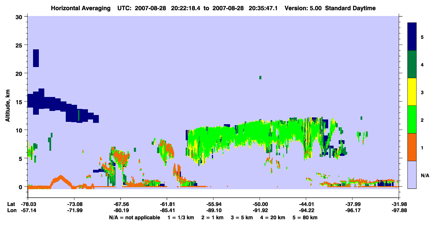Click latitude value '-50.00'

(260, 204)
